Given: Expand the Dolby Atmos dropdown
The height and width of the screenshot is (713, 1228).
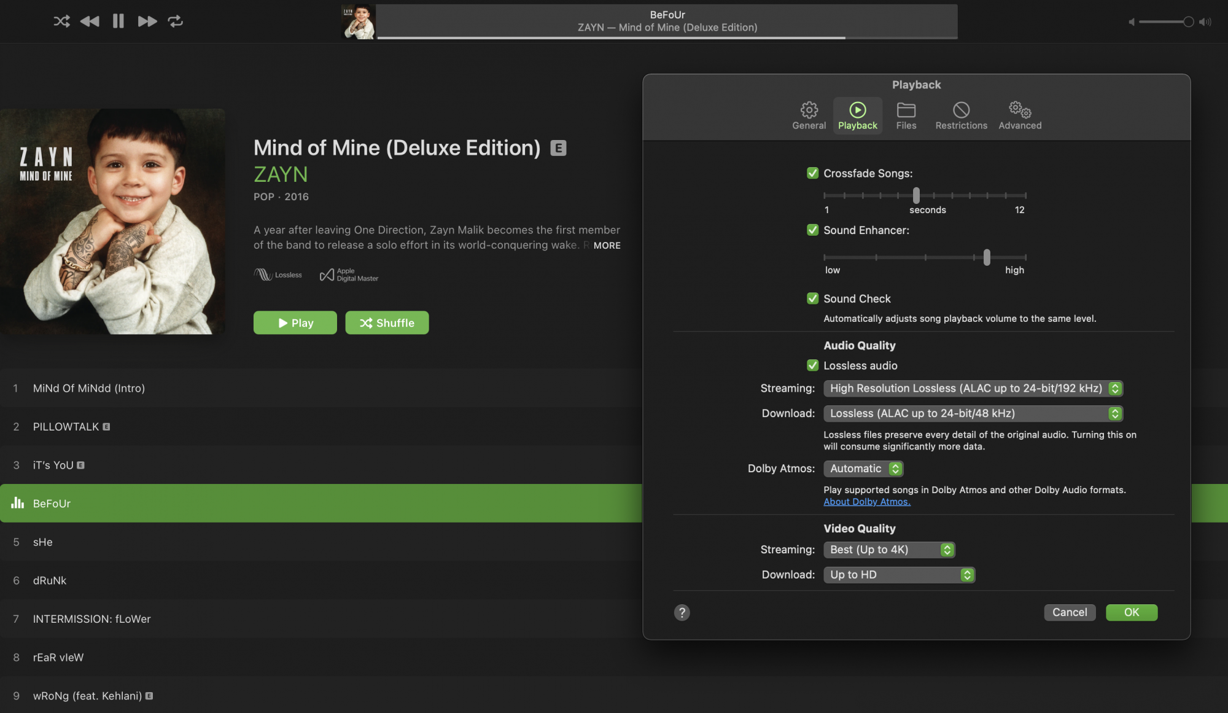Looking at the screenshot, I should (x=863, y=469).
